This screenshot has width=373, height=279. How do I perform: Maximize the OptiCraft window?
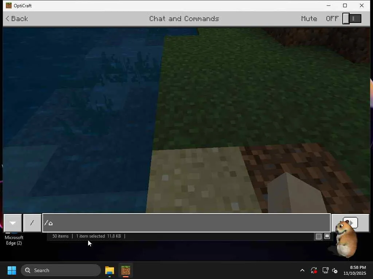click(x=345, y=5)
